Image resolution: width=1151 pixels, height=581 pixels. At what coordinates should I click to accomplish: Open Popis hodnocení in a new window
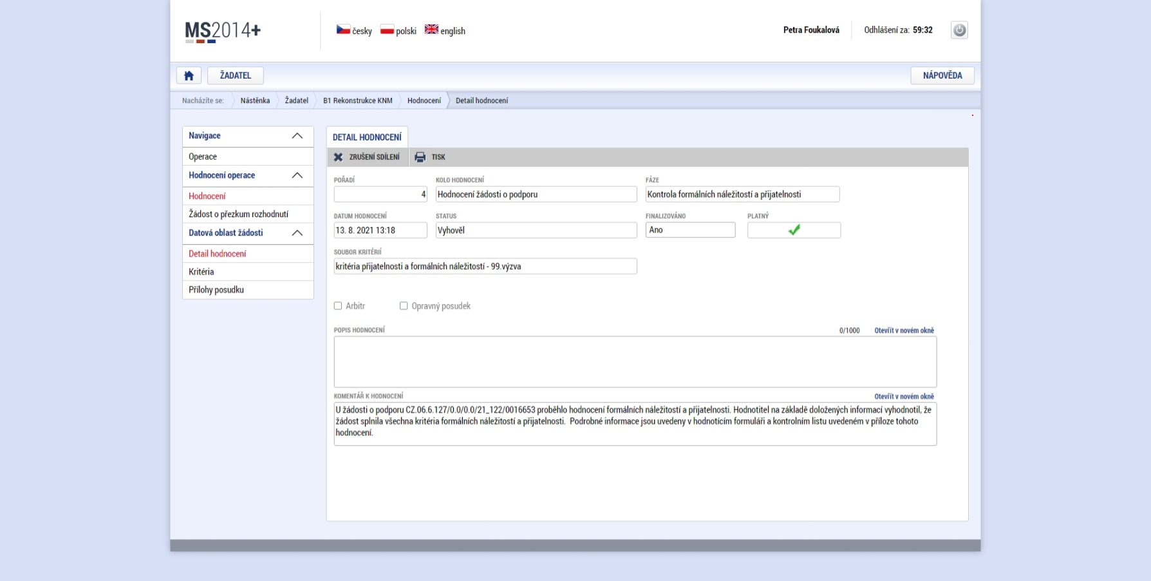pos(904,330)
